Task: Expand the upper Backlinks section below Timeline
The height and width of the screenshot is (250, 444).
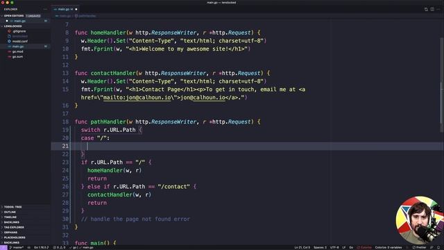Action: coord(26,222)
